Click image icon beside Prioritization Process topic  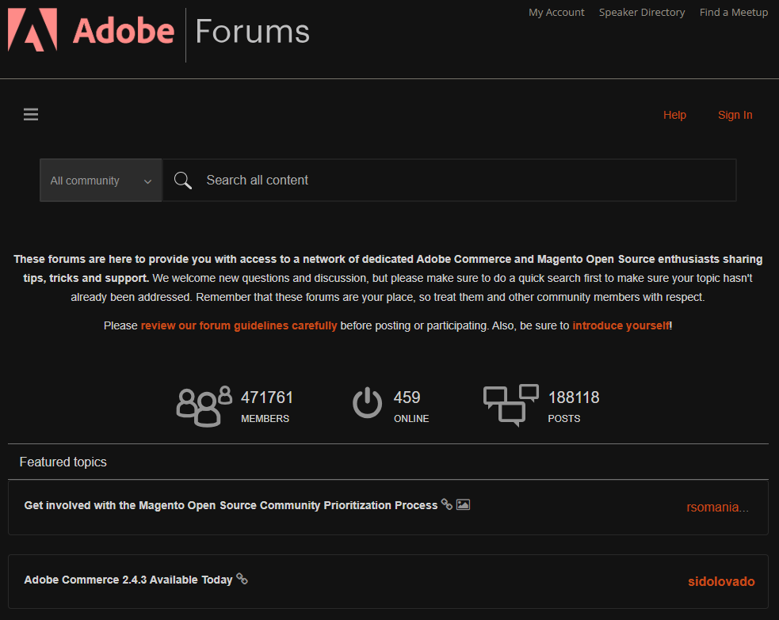pyautogui.click(x=463, y=504)
